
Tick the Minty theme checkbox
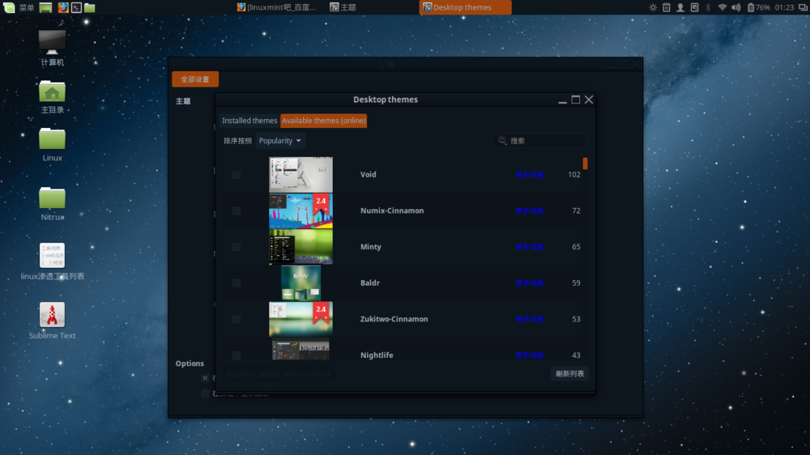pyautogui.click(x=237, y=247)
